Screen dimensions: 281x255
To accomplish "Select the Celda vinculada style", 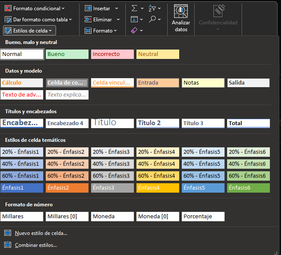I will click(x=112, y=83).
